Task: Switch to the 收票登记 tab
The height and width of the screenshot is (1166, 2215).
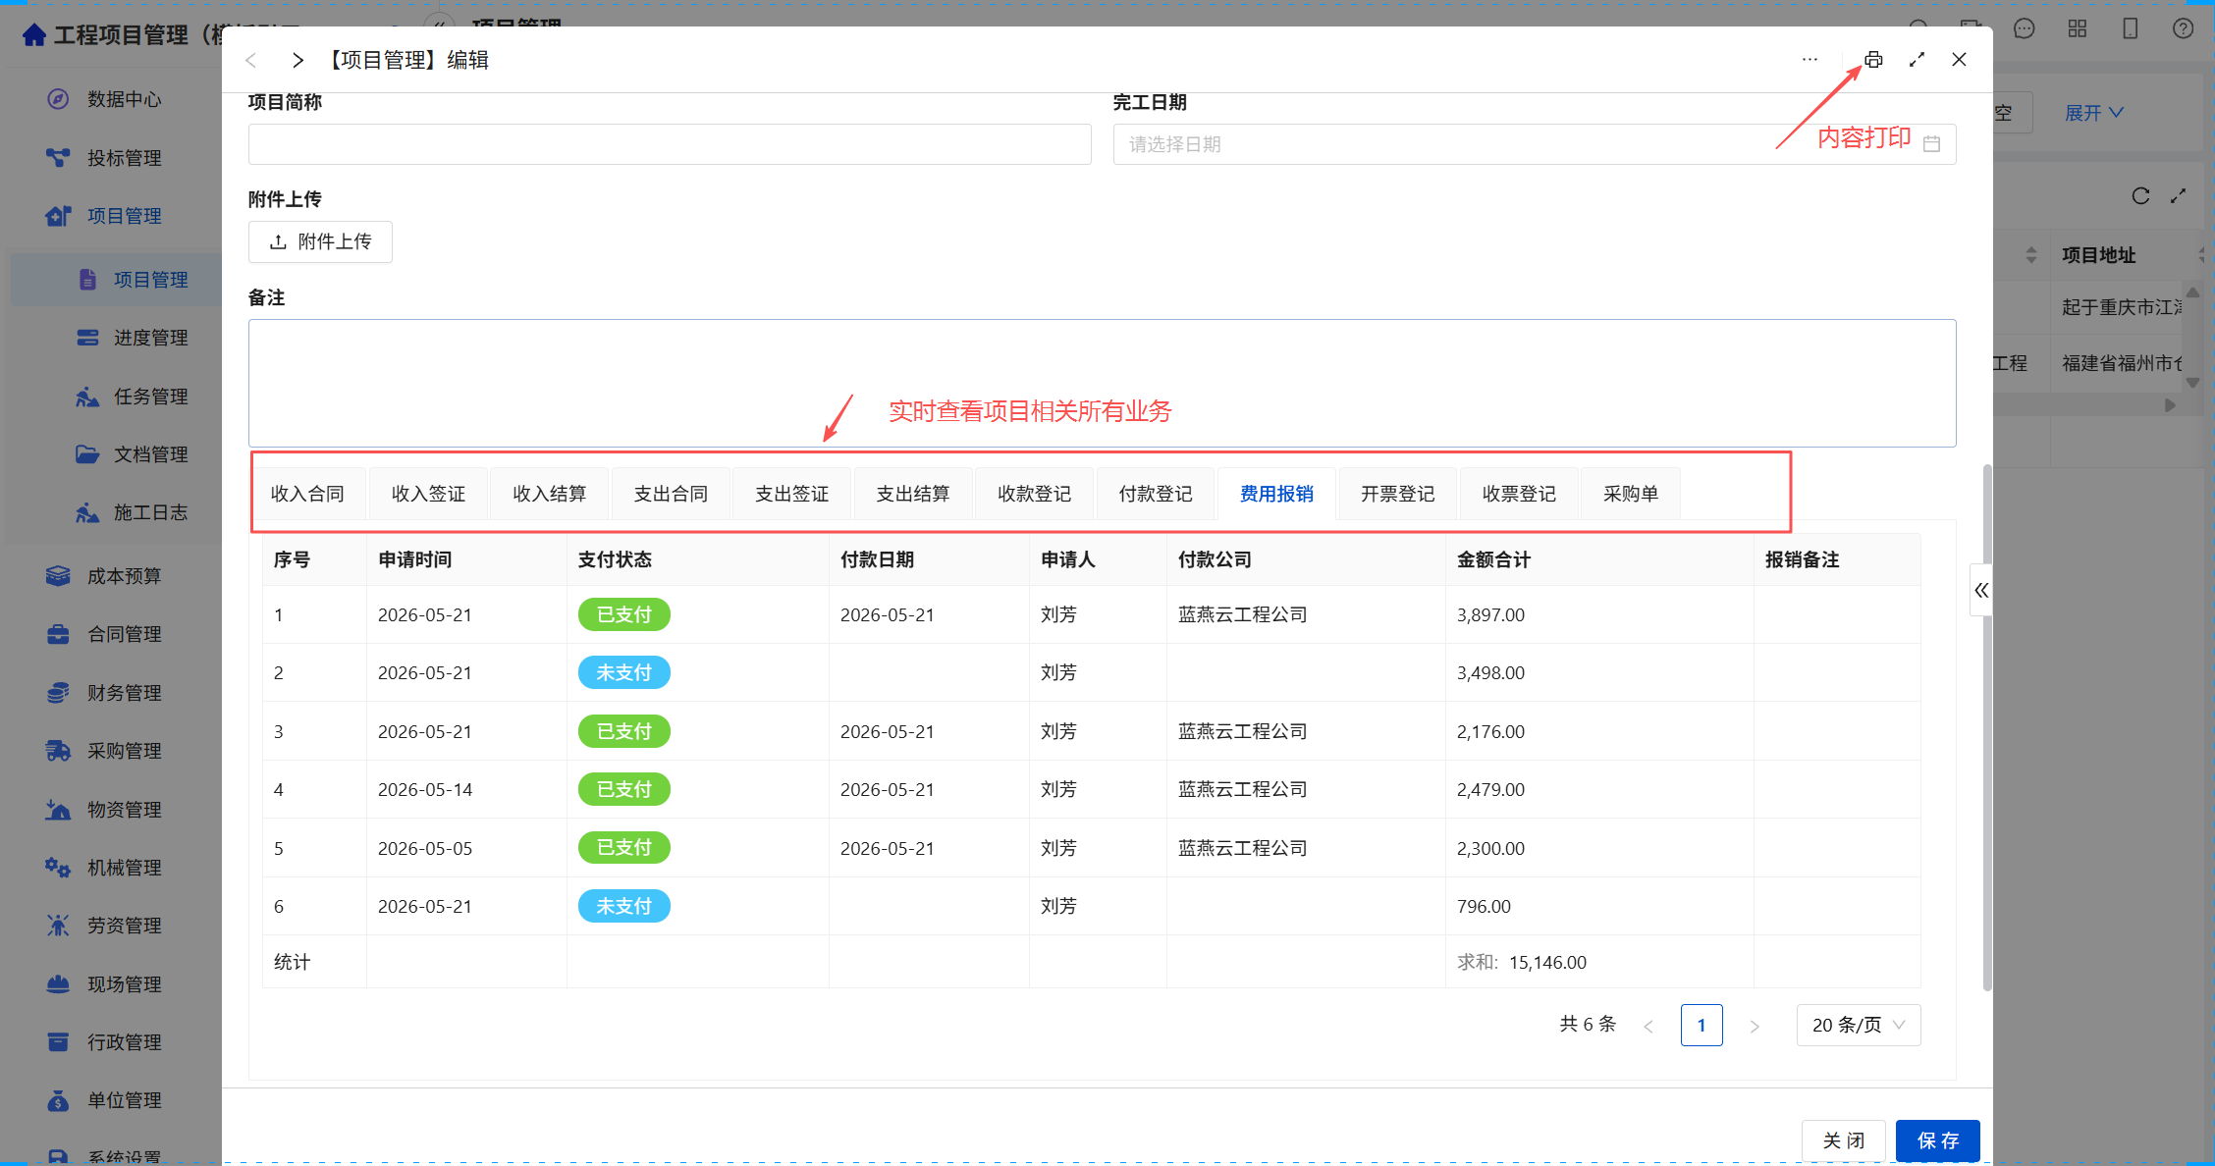Action: point(1519,494)
